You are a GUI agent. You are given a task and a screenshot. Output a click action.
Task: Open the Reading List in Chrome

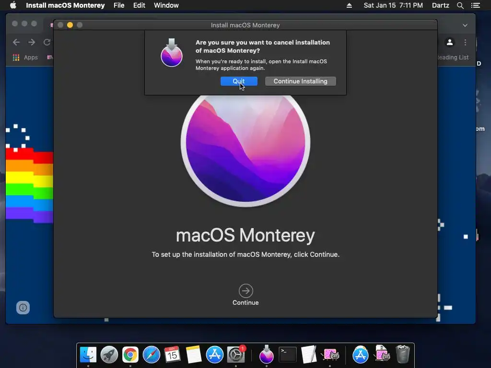pos(453,57)
